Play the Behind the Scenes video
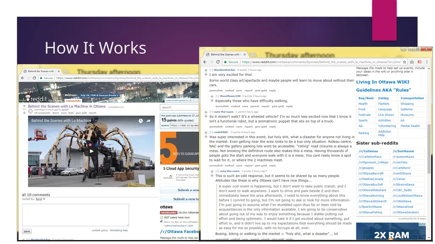This screenshot has width=435, height=244. pos(91,151)
